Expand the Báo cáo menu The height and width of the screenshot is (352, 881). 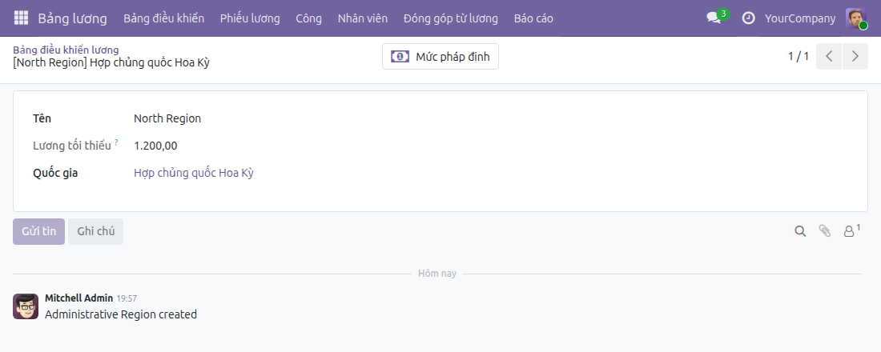point(533,18)
